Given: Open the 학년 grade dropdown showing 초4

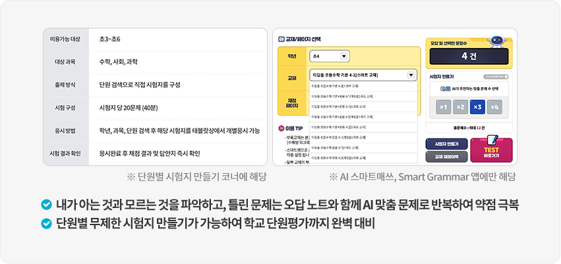Looking at the screenshot, I should (330, 57).
